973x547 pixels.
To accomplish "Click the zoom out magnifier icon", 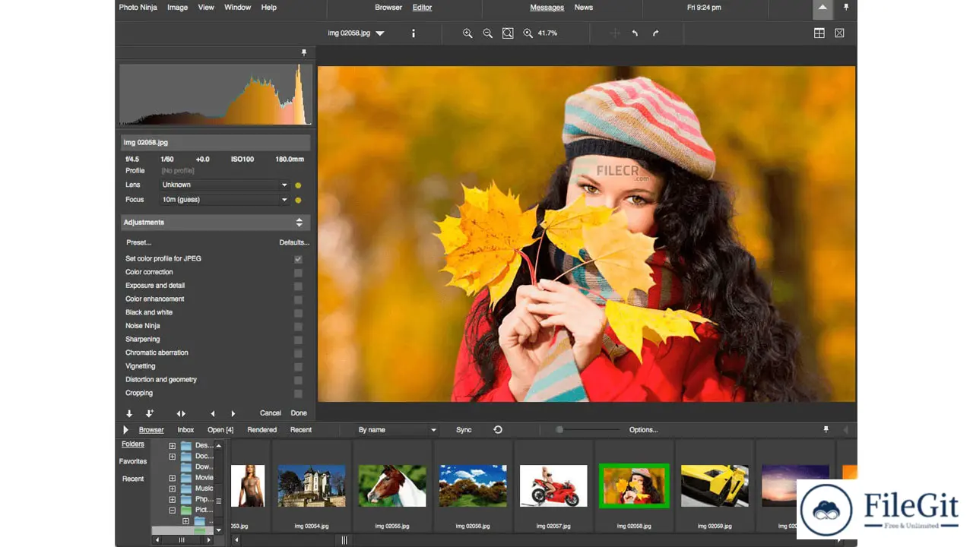I will tap(487, 33).
